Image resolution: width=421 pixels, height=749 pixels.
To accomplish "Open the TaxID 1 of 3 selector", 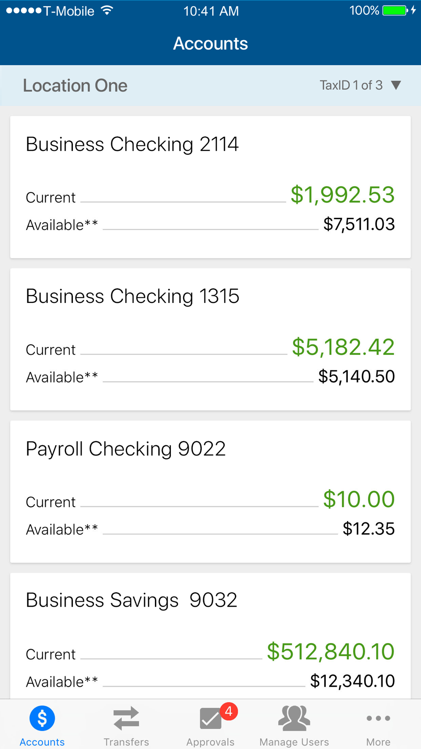I will point(351,86).
